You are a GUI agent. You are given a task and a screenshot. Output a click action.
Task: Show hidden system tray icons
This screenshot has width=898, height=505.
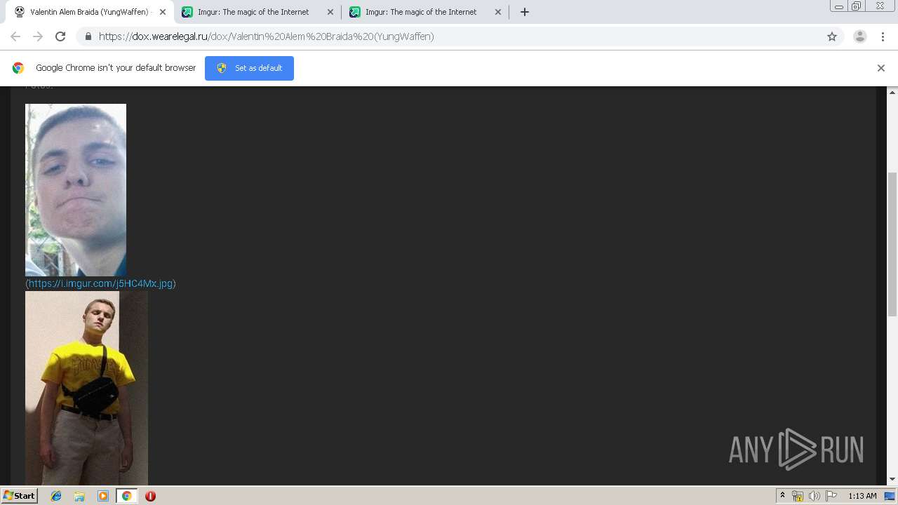point(782,496)
